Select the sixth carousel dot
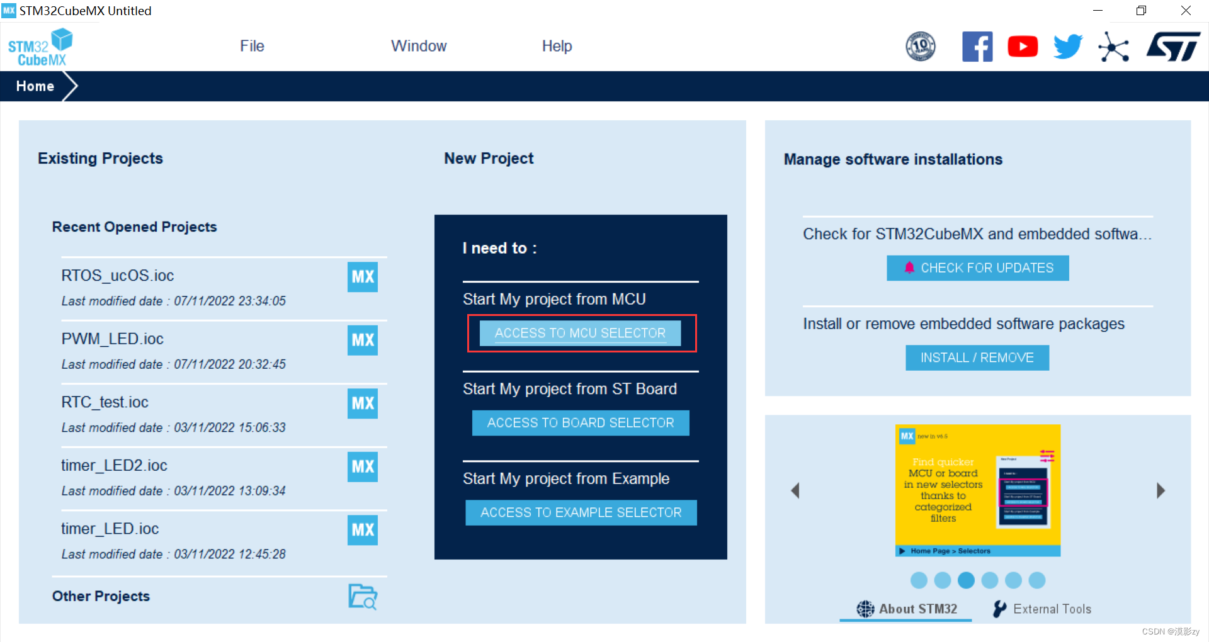The width and height of the screenshot is (1209, 642). pos(1037,580)
